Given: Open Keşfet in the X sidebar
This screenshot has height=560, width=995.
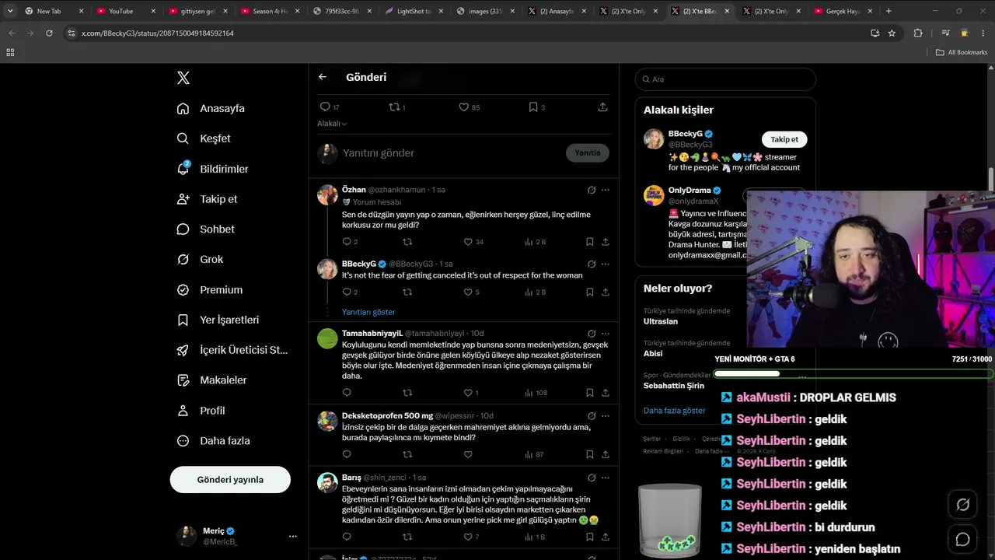Looking at the screenshot, I should (204, 138).
